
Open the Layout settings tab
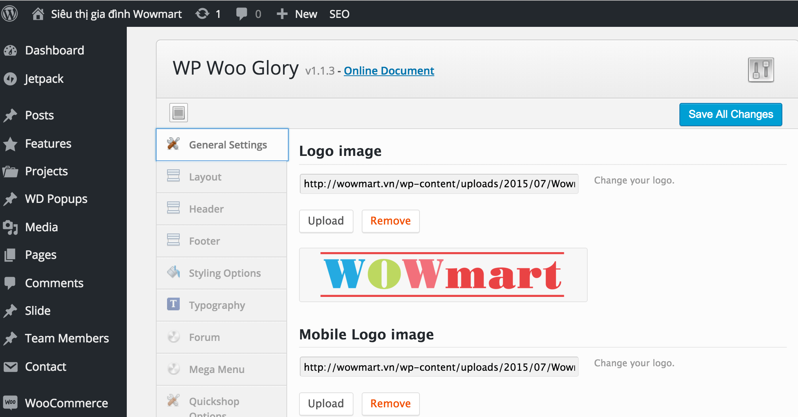click(222, 177)
